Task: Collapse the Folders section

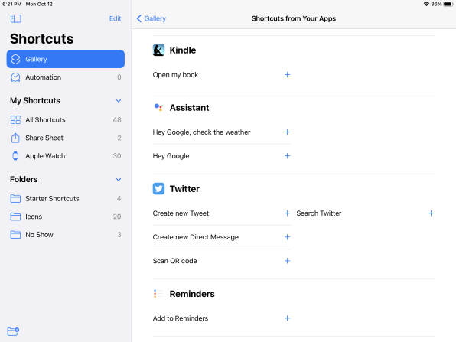Action: [x=119, y=180]
